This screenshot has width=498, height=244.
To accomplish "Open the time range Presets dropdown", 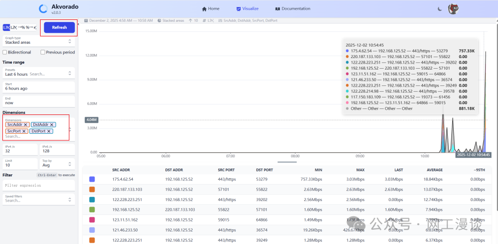I will pos(39,73).
